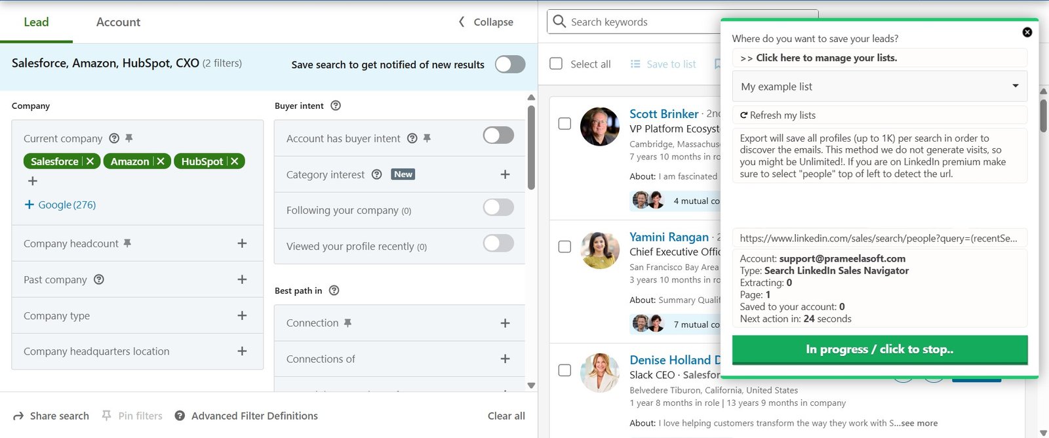Expand the Connections of filter
This screenshot has width=1049, height=438.
[x=505, y=359]
